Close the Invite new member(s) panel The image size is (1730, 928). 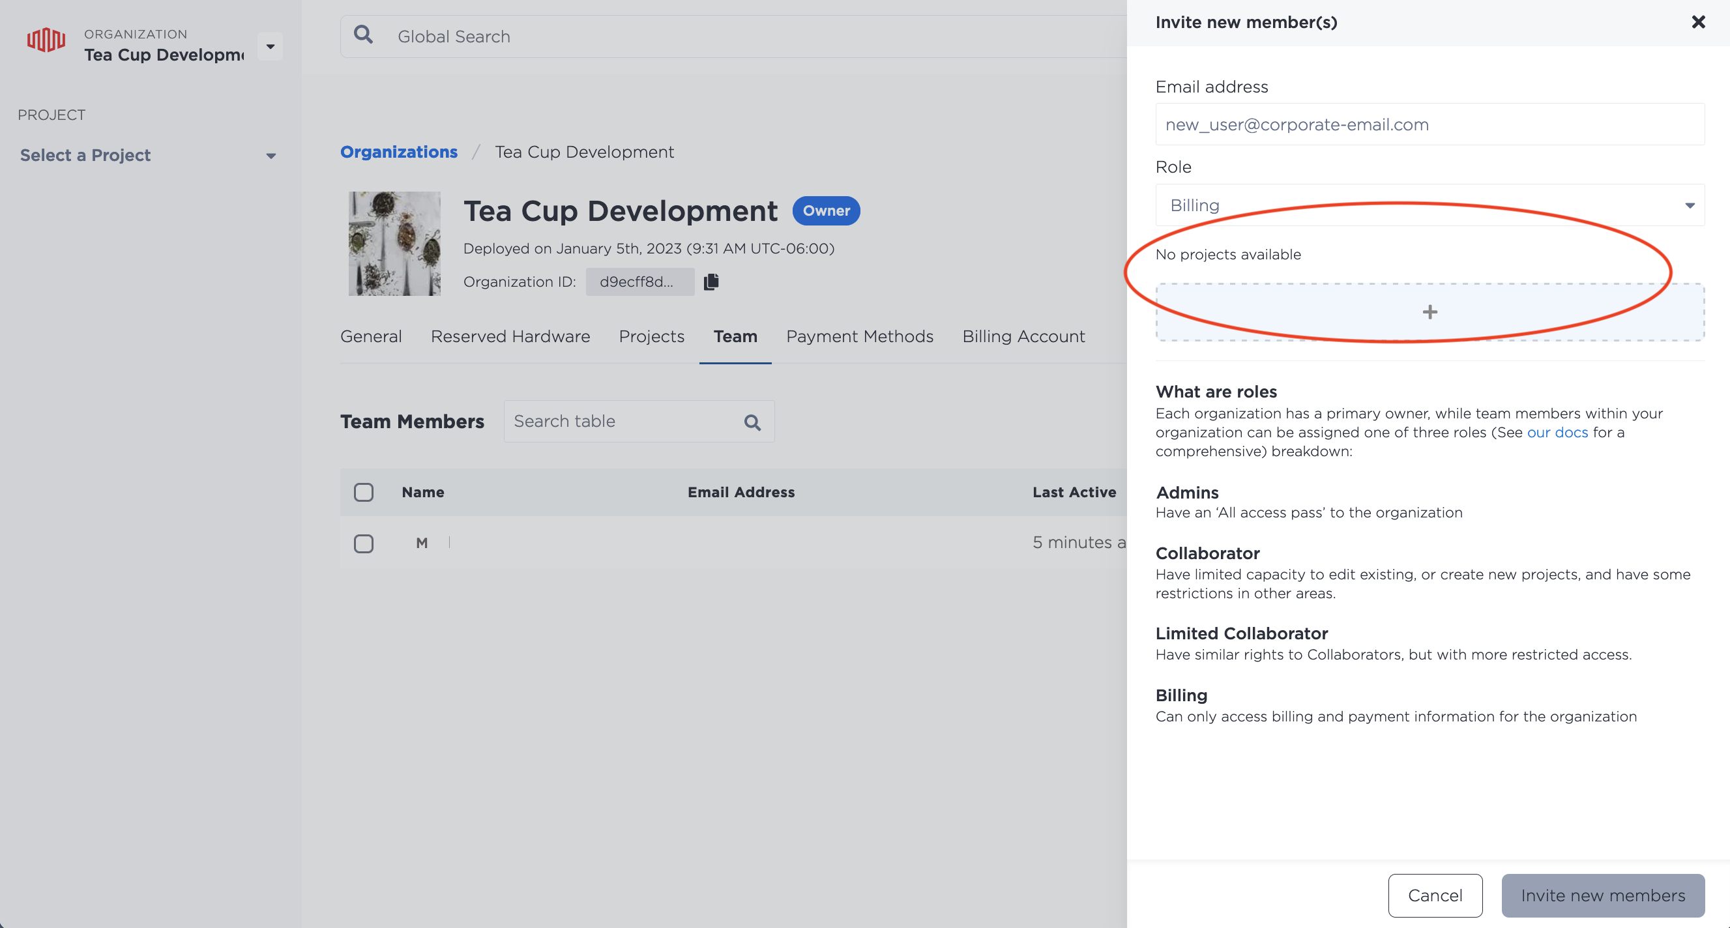1698,22
